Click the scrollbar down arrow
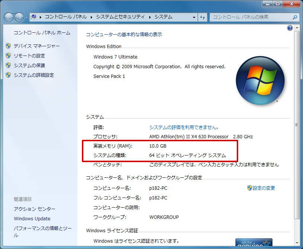The image size is (303, 249). (x=297, y=243)
